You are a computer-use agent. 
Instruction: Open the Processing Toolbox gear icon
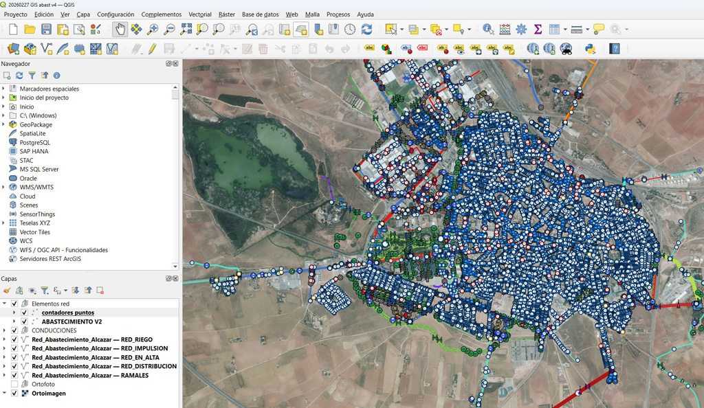pyautogui.click(x=521, y=29)
